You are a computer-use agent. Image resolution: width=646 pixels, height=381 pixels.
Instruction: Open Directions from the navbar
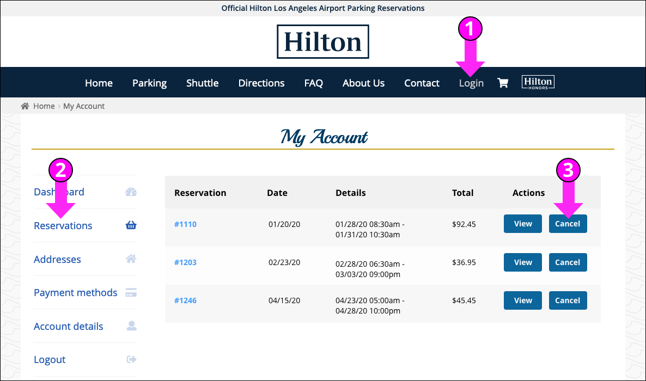[261, 83]
